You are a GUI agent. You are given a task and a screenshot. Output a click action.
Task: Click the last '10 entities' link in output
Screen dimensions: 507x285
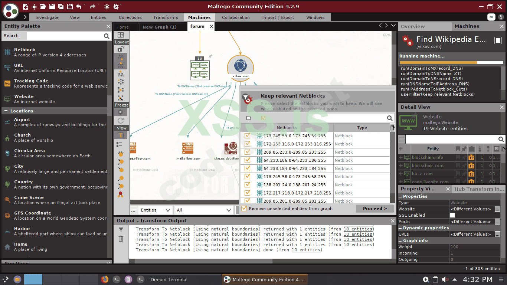[x=306, y=250]
